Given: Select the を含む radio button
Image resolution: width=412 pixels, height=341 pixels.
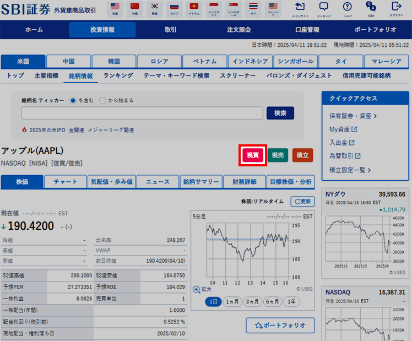Looking at the screenshot, I should coord(73,100).
